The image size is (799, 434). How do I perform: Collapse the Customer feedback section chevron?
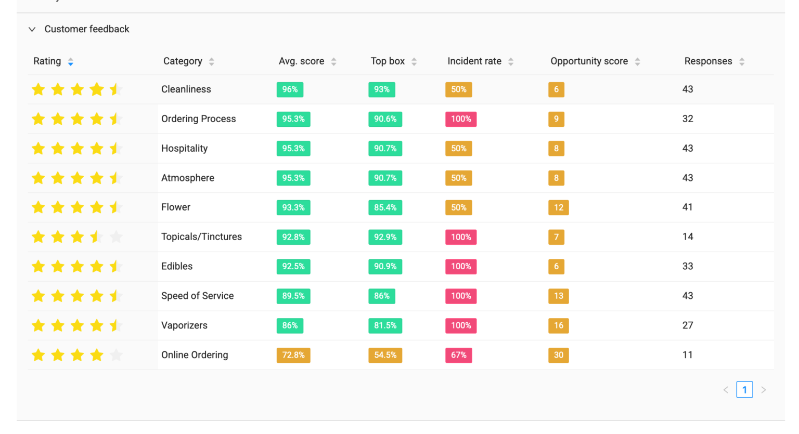(x=32, y=30)
